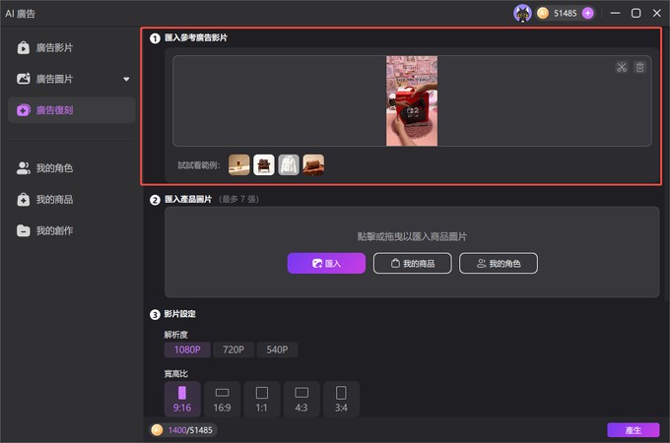Open the 廣告影片 section icon

point(23,47)
